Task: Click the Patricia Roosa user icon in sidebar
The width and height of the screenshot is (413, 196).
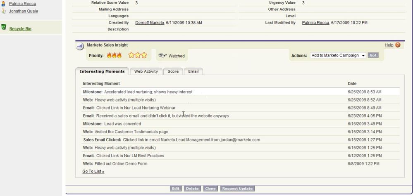Action: [x=4, y=4]
